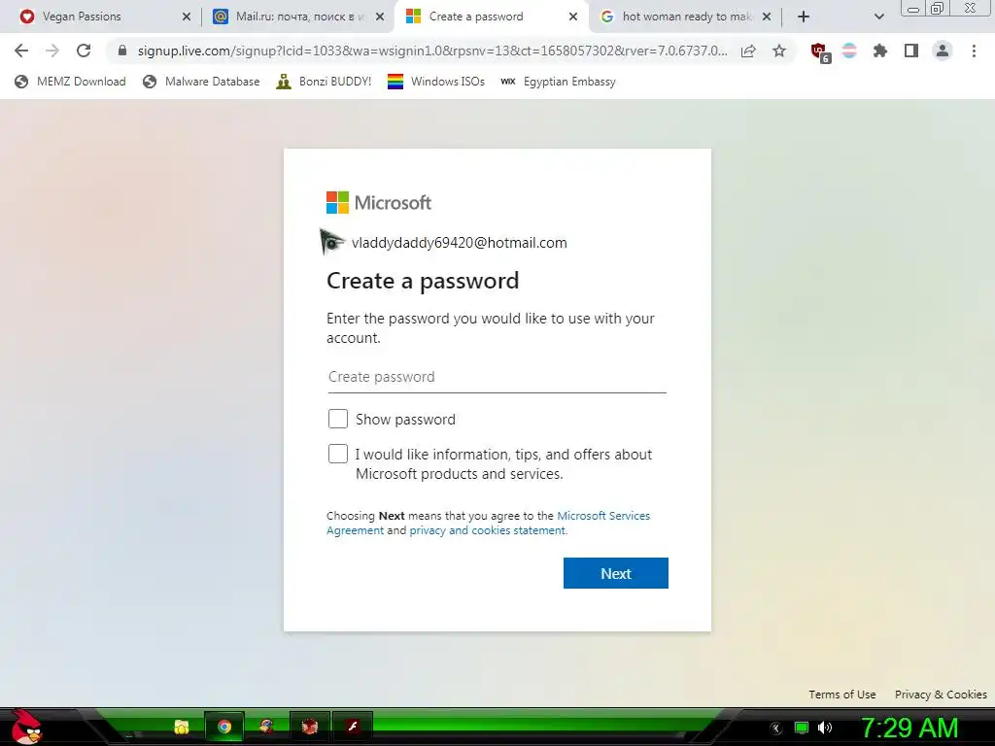
Task: Reload the page with the refresh icon
Action: pyautogui.click(x=84, y=51)
